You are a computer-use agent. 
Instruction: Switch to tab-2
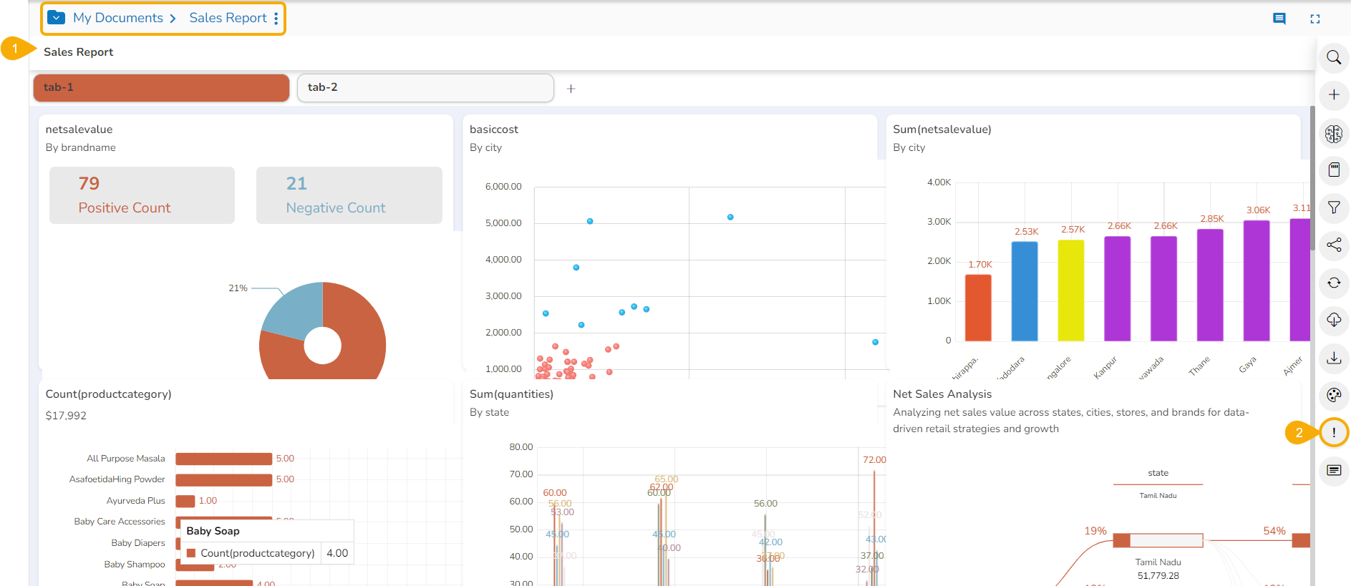(x=425, y=87)
